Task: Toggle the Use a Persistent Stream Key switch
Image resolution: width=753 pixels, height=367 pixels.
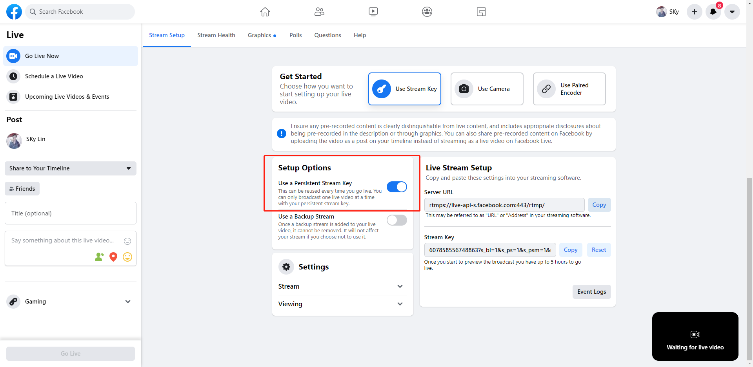Action: (397, 187)
